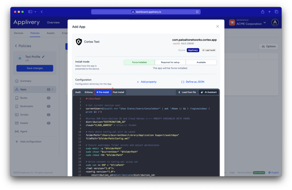Viewport: 292px width, 190px height.
Task: Click the Safari share icon
Action: pos(263,12)
